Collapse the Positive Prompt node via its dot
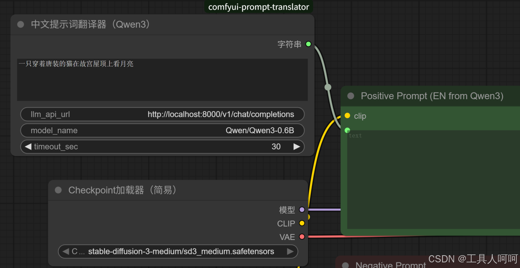 pos(351,96)
